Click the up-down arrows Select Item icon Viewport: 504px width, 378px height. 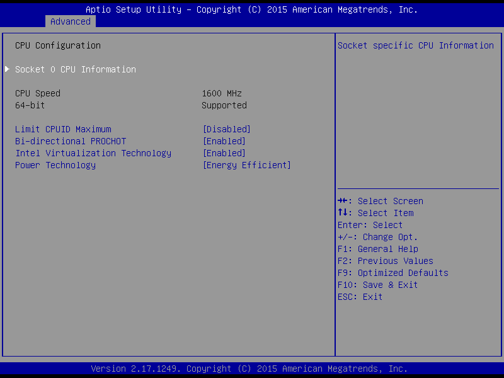pyautogui.click(x=343, y=213)
